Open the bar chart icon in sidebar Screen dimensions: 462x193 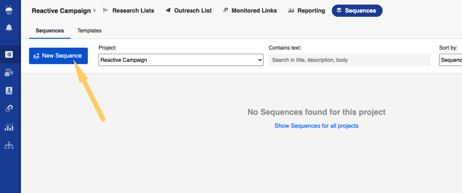[9, 127]
